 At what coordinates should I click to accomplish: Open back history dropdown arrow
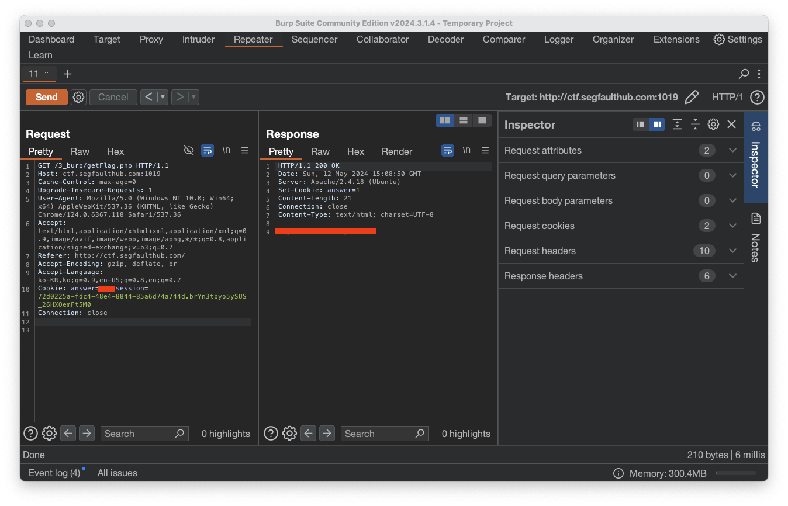click(x=163, y=97)
